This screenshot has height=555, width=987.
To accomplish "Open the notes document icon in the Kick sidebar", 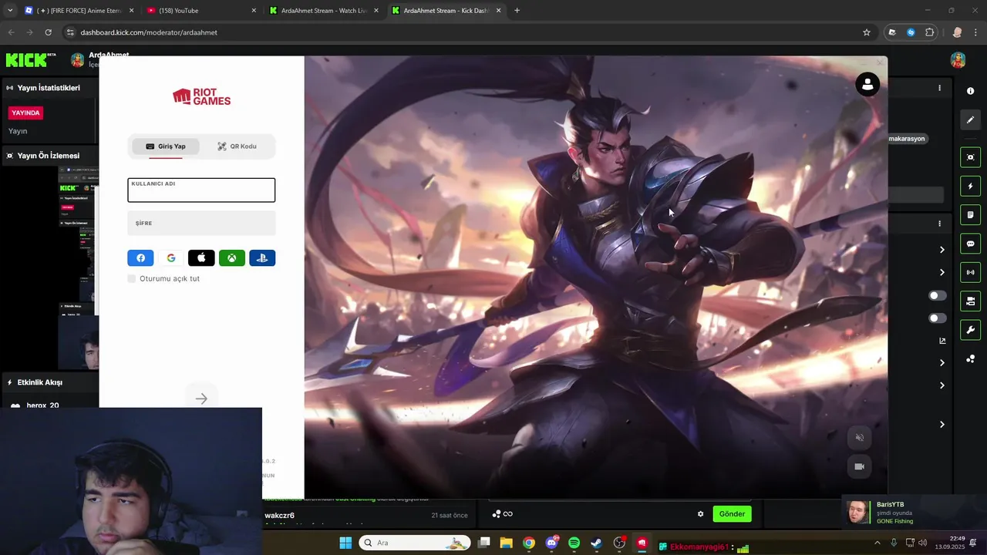I will 970,214.
